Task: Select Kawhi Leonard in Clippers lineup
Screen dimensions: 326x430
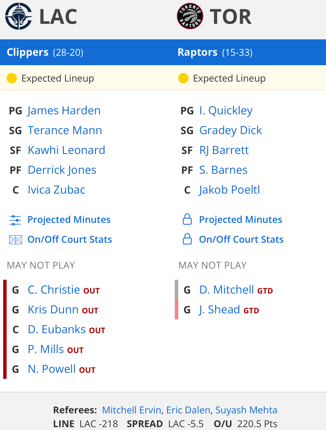Action: (x=66, y=150)
